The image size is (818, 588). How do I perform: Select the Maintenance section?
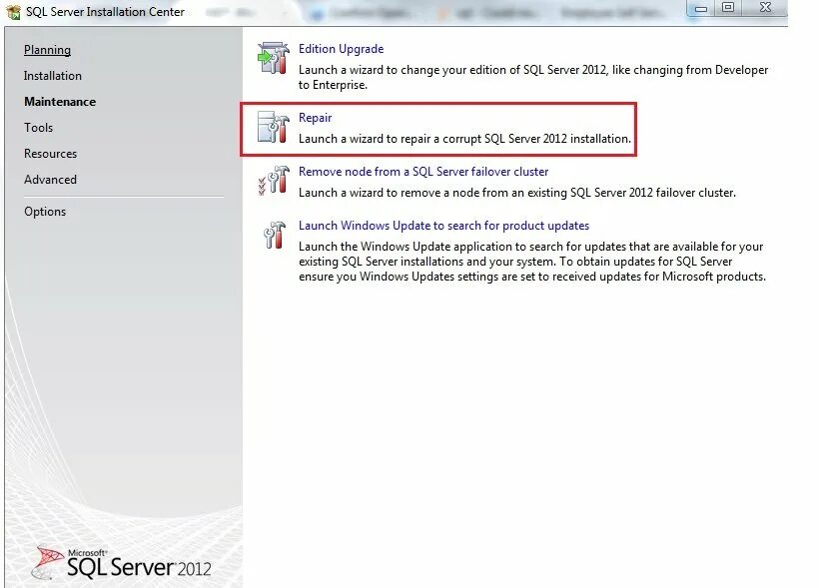(x=60, y=102)
